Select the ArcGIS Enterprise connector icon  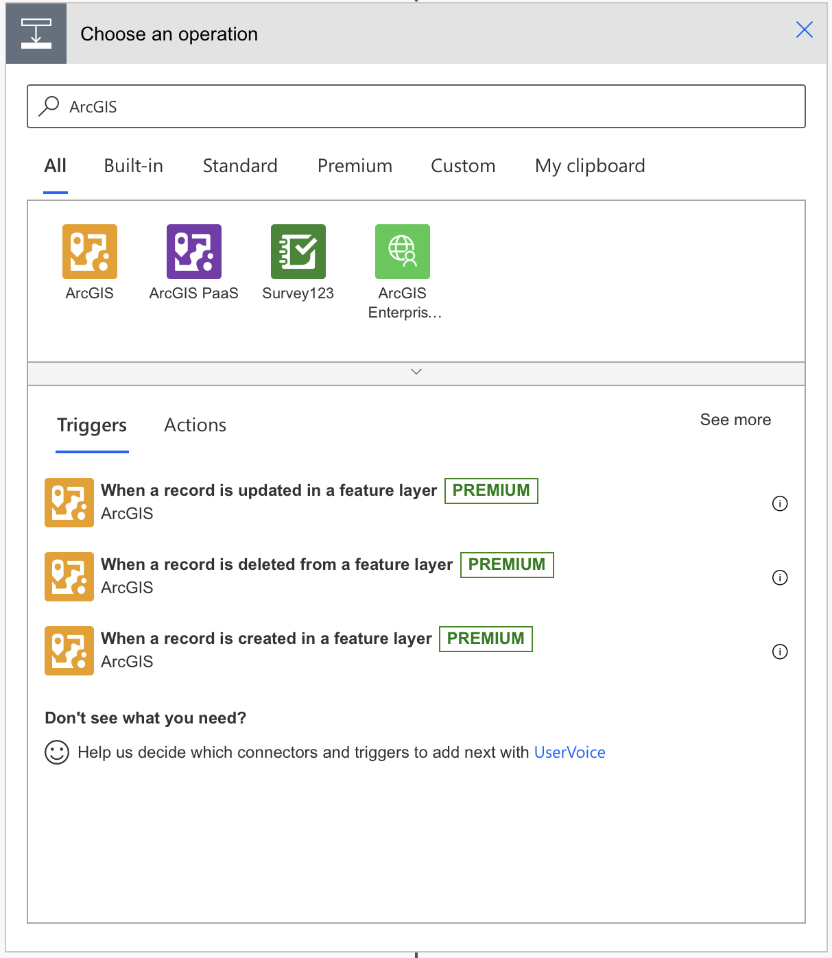pos(403,252)
